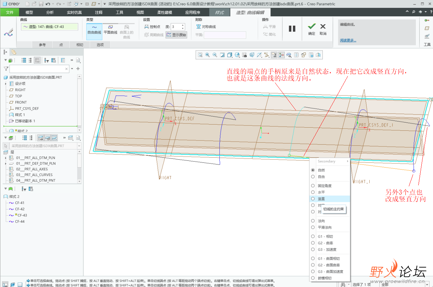Click the Zoom In magnifier icon
433x287 pixels.
pos(207,55)
